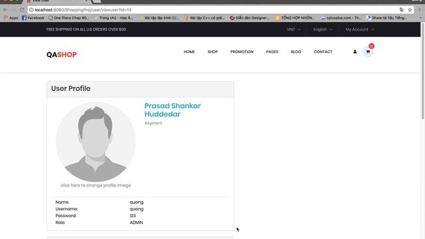Click 'click here to change profile image'
The image size is (425, 239).
(x=96, y=185)
